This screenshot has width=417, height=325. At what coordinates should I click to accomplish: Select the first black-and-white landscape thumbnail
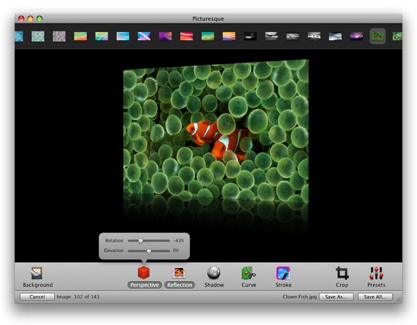(x=250, y=36)
